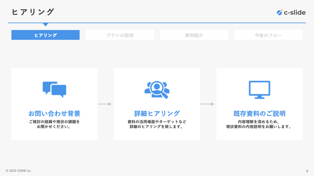The image size is (314, 176).
Task: Click the arrow between second and third cards
Action: click(207, 104)
